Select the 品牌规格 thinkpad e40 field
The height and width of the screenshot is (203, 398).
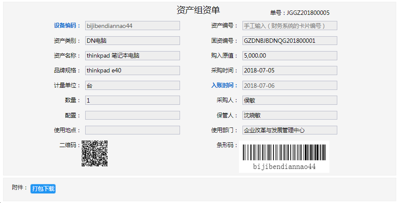(x=132, y=71)
